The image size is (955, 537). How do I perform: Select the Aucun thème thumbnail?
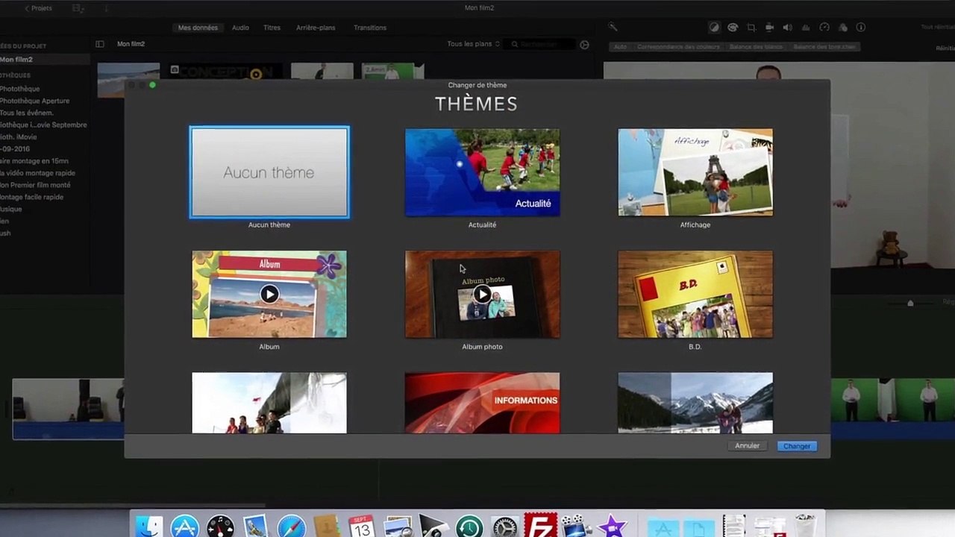coord(269,172)
